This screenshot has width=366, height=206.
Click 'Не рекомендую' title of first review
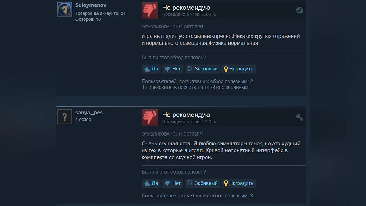[186, 8]
